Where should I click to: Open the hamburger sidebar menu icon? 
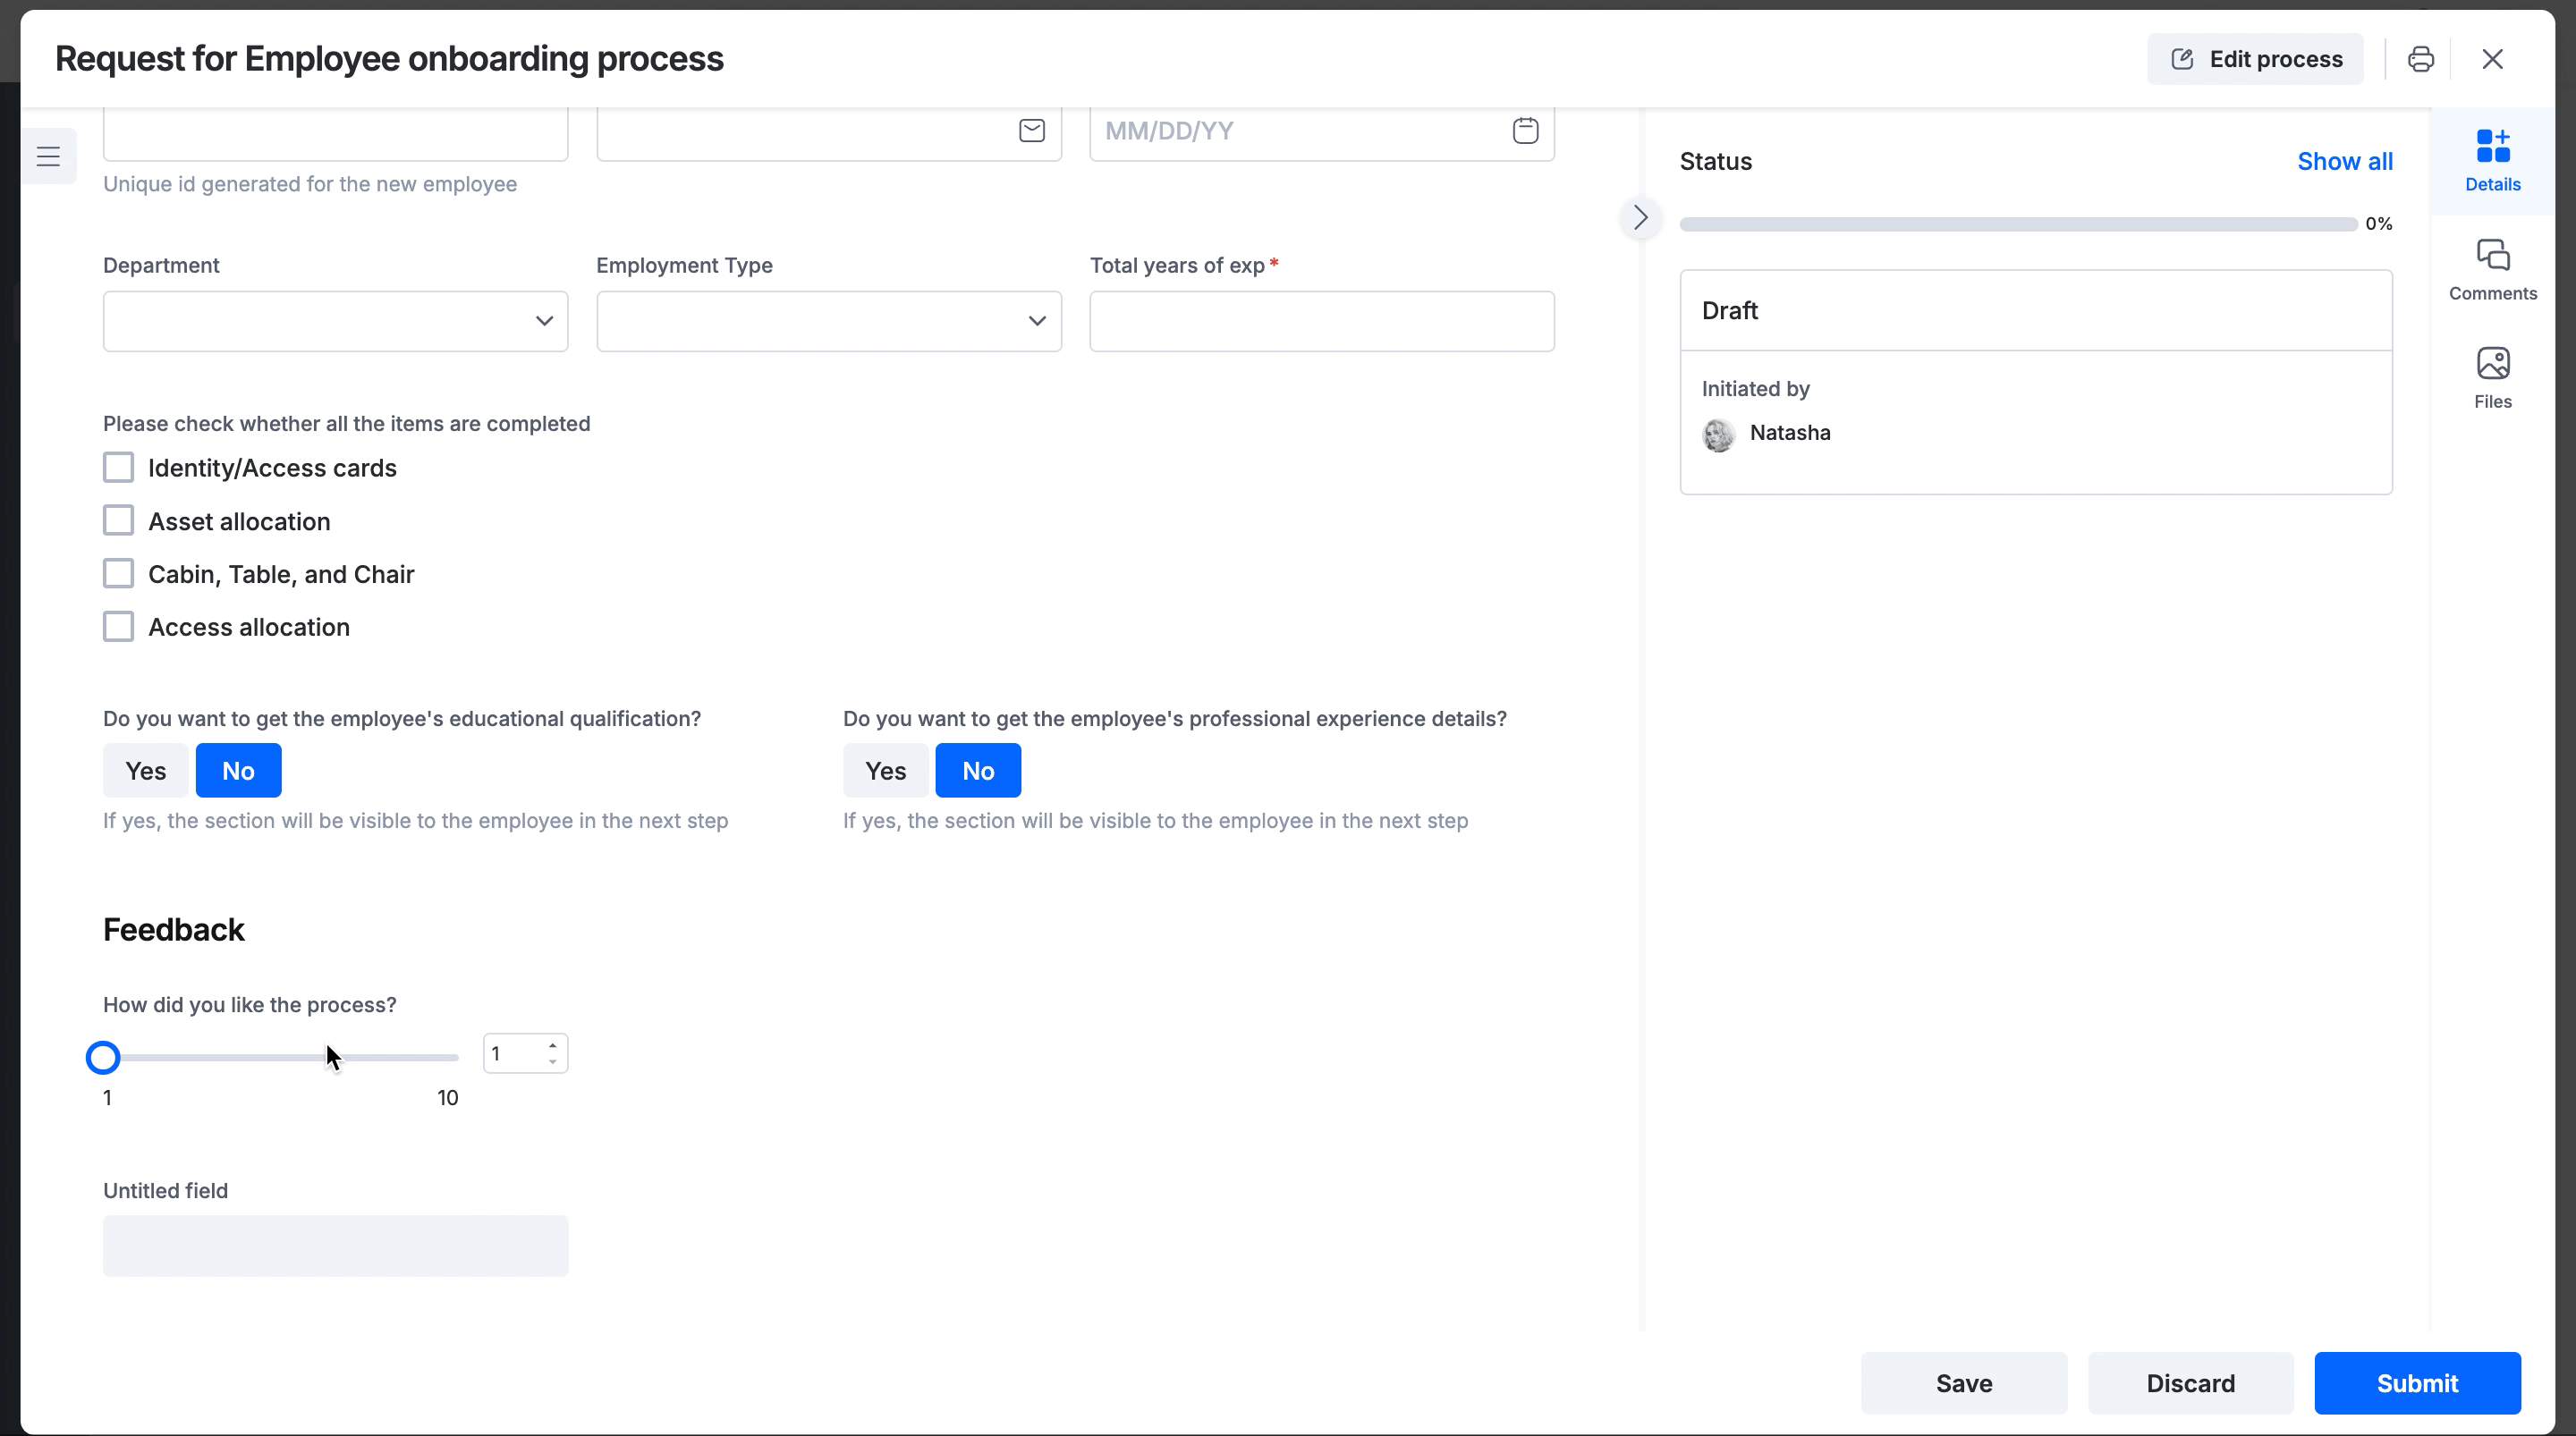48,156
